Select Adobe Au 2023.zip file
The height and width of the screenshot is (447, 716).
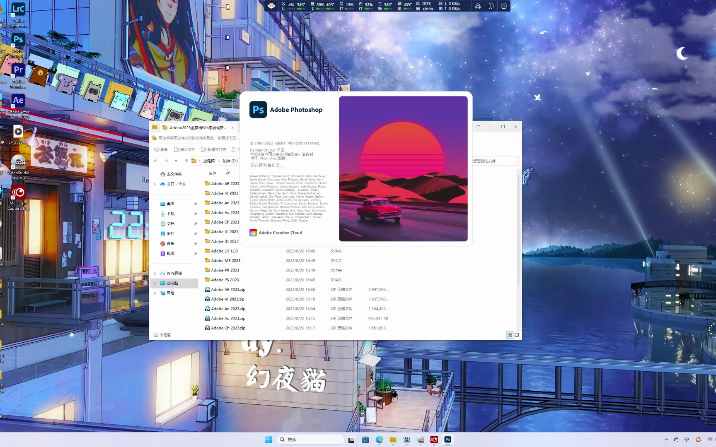pos(225,319)
